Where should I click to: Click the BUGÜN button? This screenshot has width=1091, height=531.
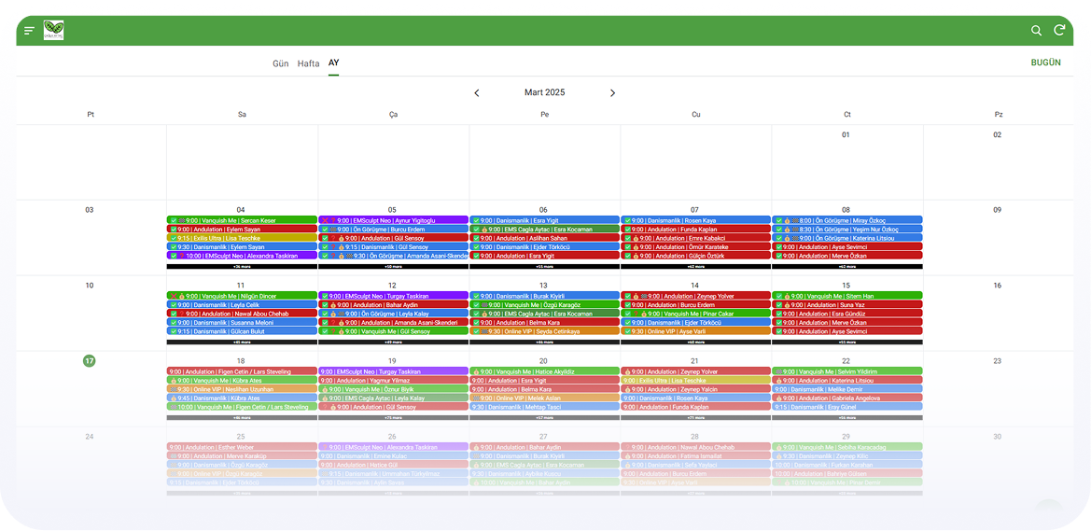click(1045, 63)
